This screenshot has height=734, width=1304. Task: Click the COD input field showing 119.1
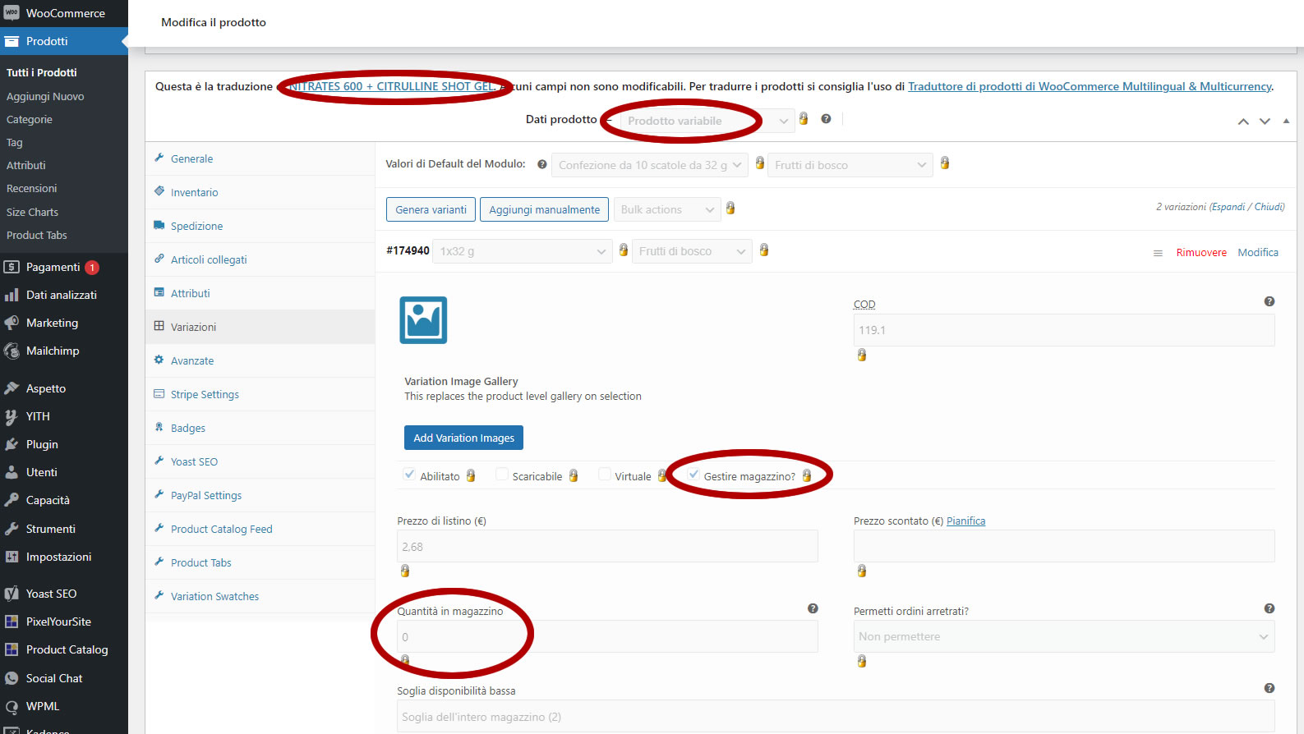click(x=1064, y=330)
